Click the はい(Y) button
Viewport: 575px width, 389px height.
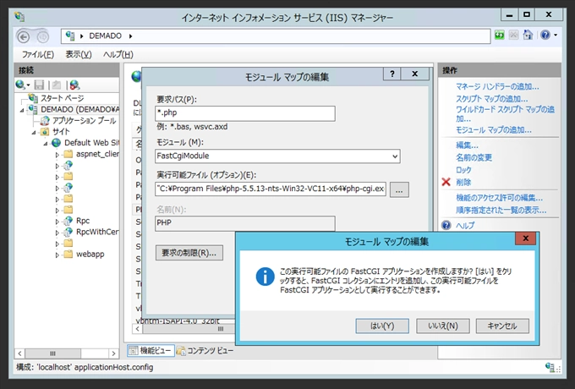pos(382,326)
